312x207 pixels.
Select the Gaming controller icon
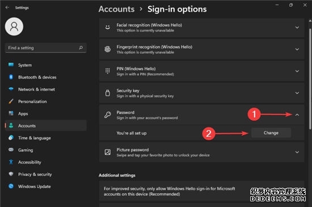[11, 150]
